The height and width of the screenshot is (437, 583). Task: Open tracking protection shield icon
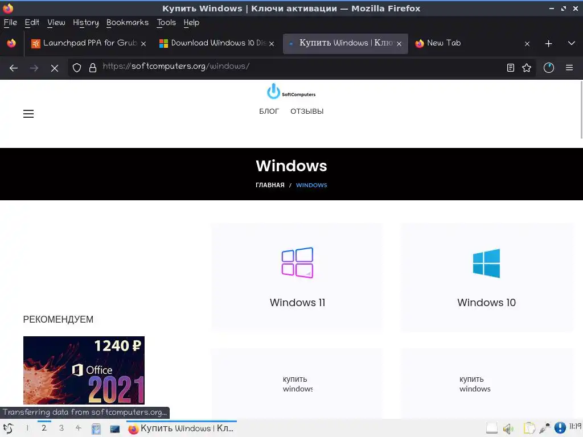pos(77,68)
